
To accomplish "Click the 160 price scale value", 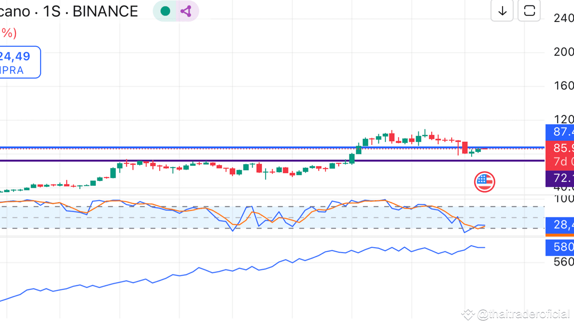I will point(564,86).
